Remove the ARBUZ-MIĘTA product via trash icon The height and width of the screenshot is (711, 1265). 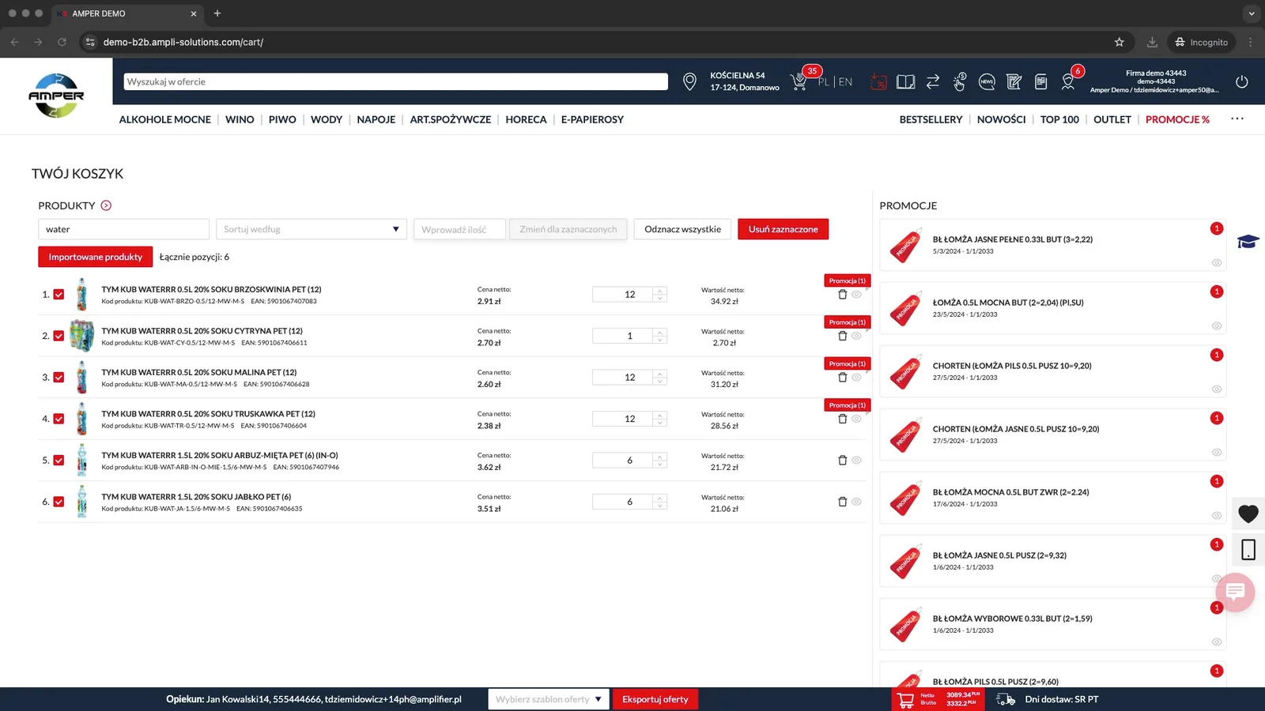(x=843, y=461)
